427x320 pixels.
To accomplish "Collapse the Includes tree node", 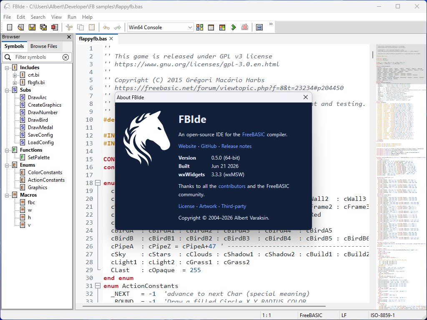I will tap(7, 67).
